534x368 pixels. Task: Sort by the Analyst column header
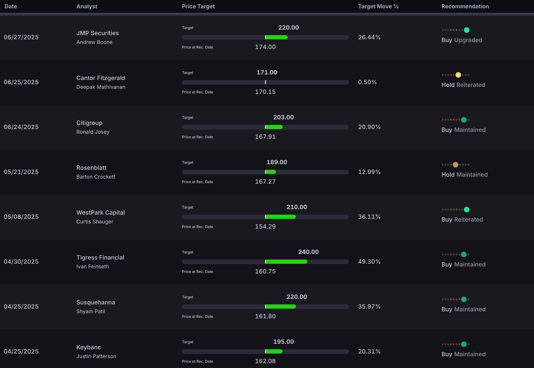coord(87,6)
